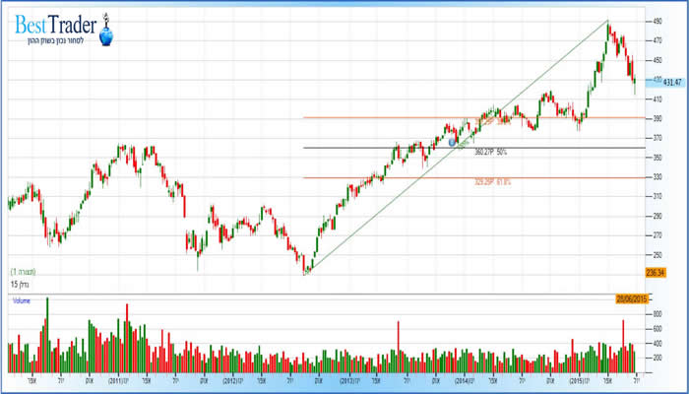
Task: Select the 61.8% Fibonacci level label at 329.29
Action: [489, 182]
